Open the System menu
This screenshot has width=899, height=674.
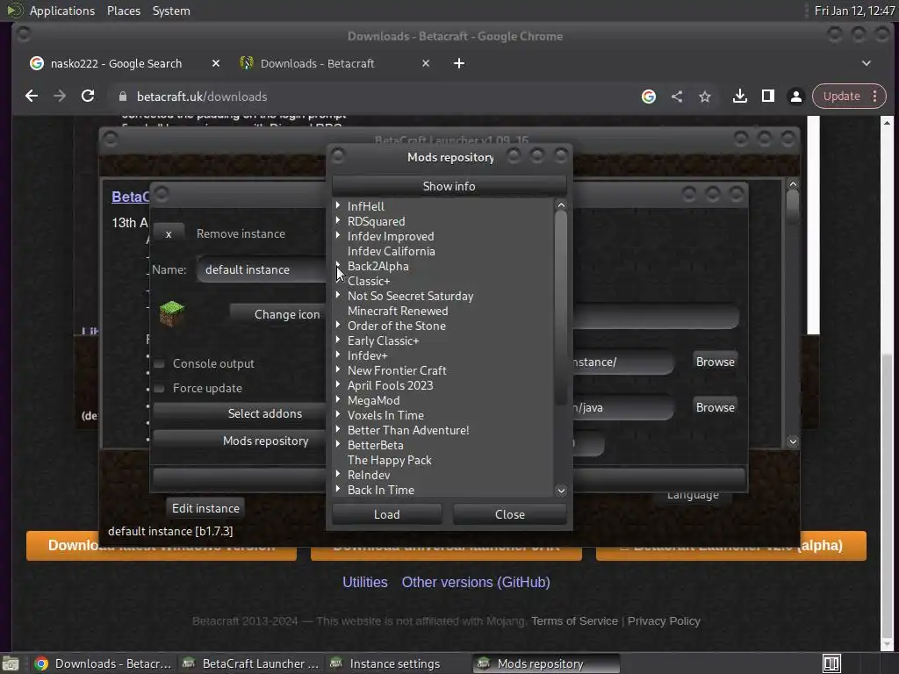pos(171,11)
